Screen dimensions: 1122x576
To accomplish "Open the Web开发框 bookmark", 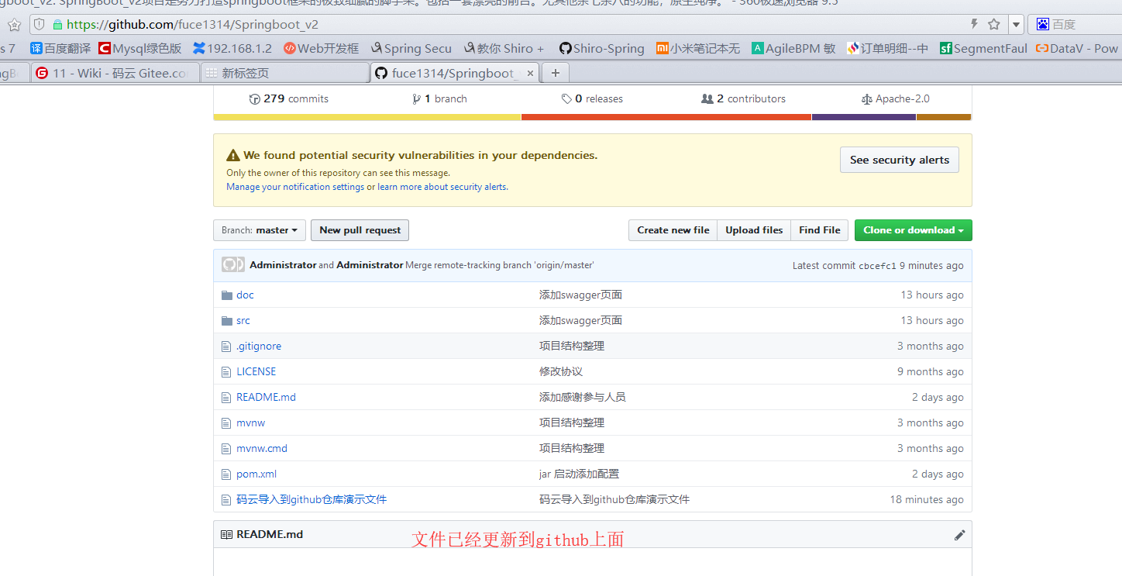I will (x=321, y=48).
